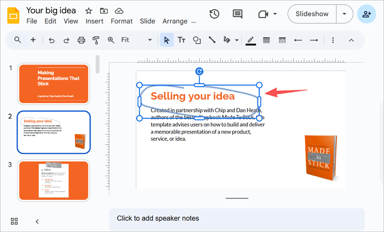The width and height of the screenshot is (384, 232).
Task: Click the search menus magnifier icon
Action: click(18, 40)
